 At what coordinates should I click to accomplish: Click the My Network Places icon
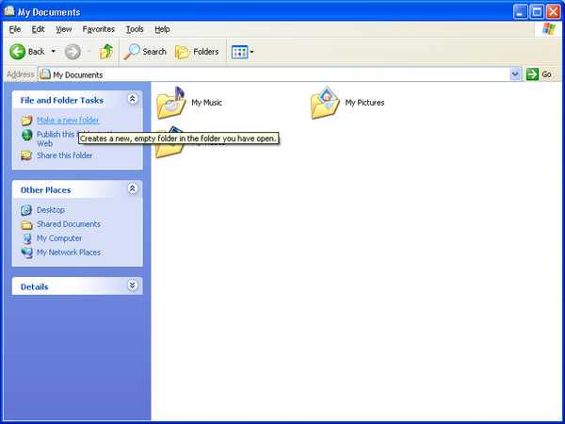click(x=26, y=253)
